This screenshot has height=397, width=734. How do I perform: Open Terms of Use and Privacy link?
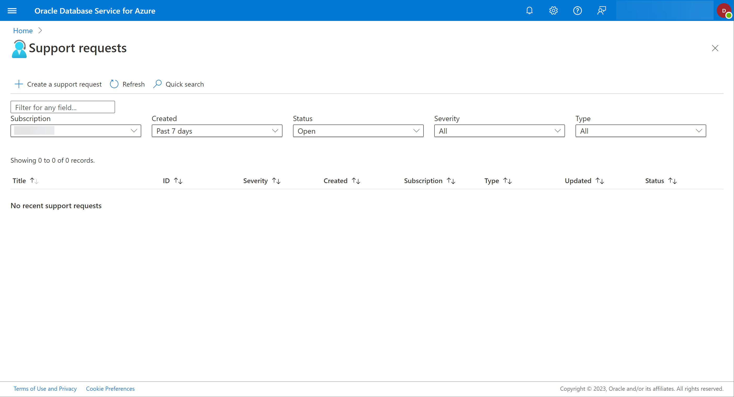click(45, 389)
